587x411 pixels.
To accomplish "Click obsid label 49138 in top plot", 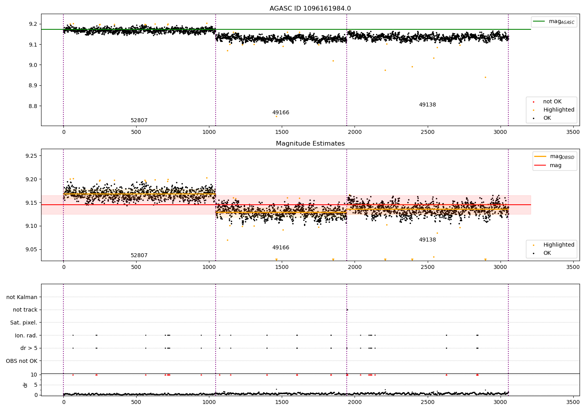I will click(x=427, y=105).
